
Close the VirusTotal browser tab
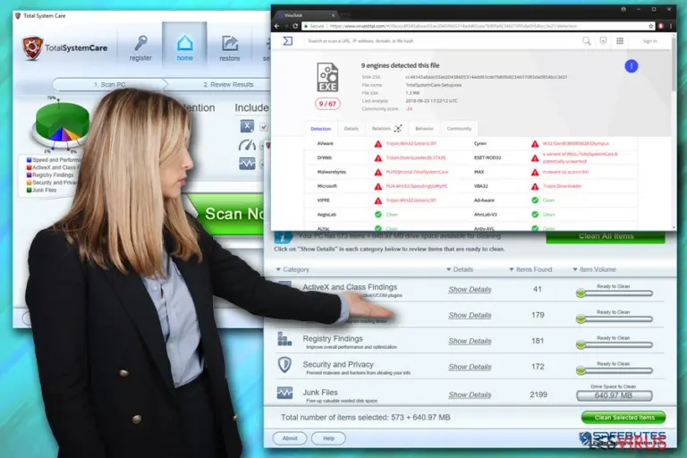click(x=333, y=15)
